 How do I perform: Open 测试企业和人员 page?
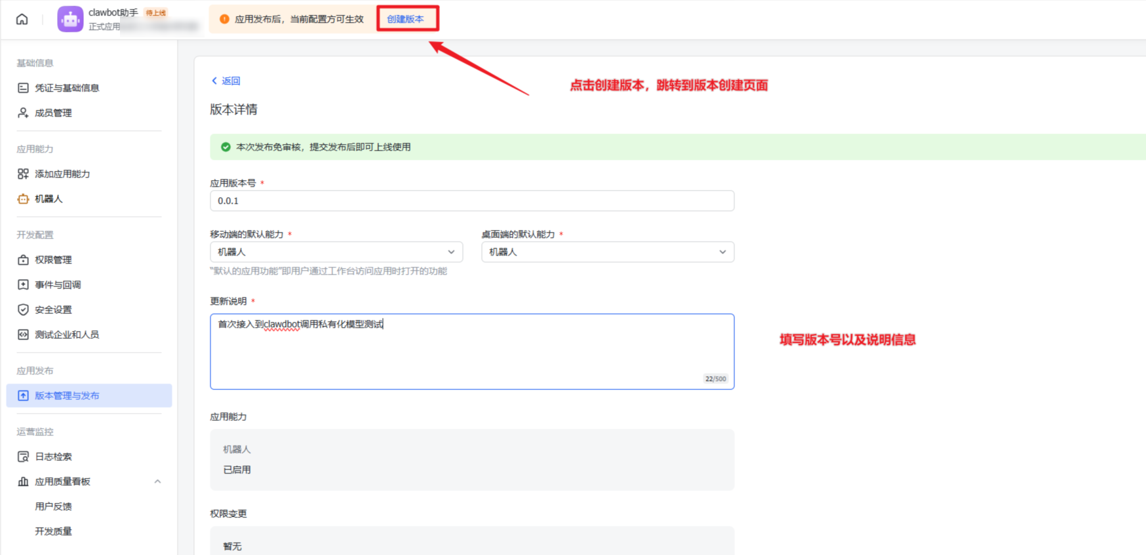pos(67,335)
